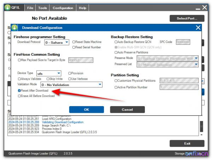Click the Download Configuration dialog green icon
212x160 pixels.
[x=14, y=27]
